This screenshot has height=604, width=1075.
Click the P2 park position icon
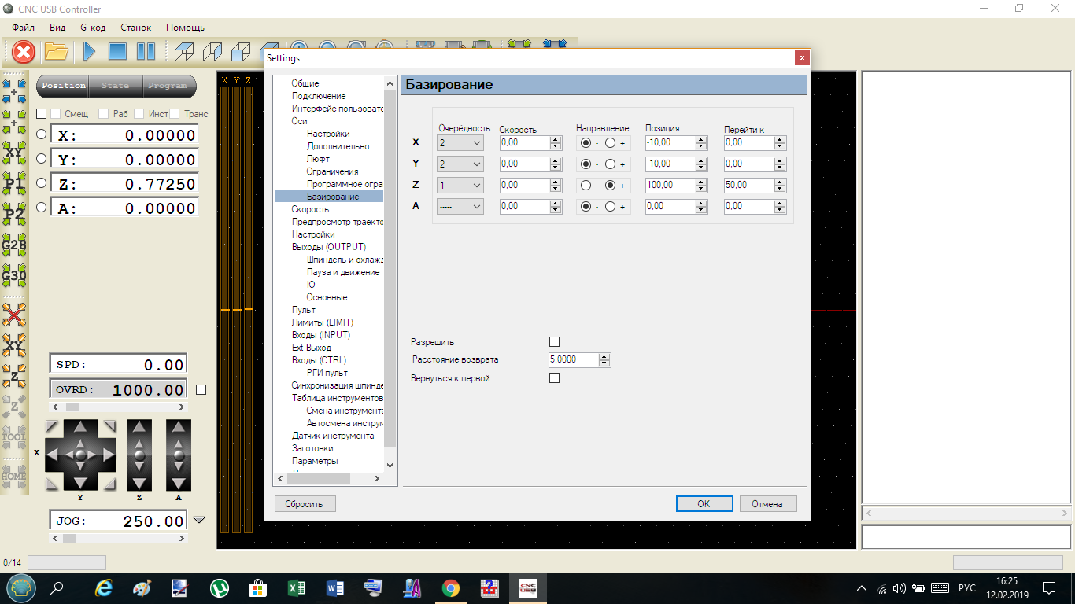point(14,214)
